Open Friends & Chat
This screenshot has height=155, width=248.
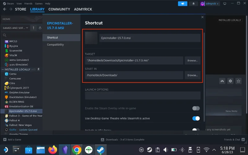234,139
